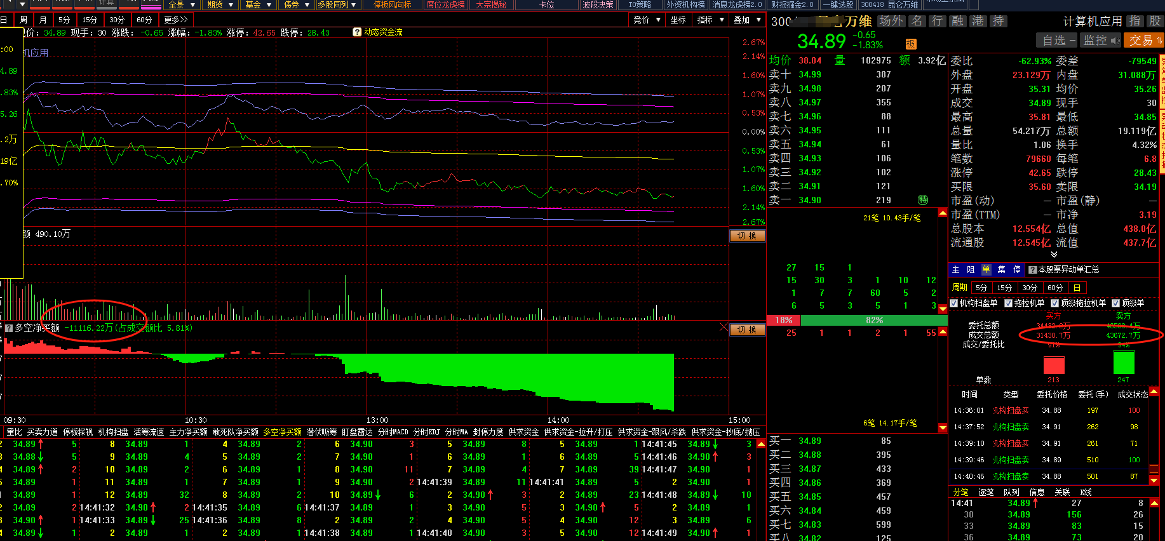Viewport: 1165px width, 541px height.
Task: Open the 全景 dropdown
Action: [181, 4]
